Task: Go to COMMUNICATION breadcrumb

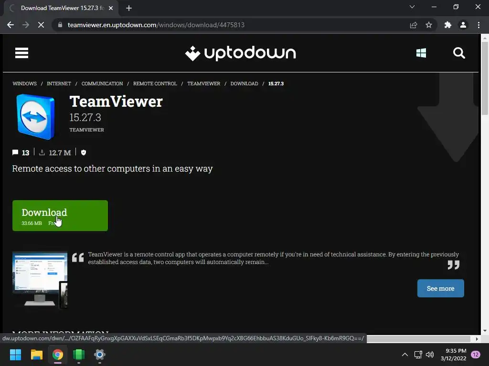Action: [x=102, y=84]
